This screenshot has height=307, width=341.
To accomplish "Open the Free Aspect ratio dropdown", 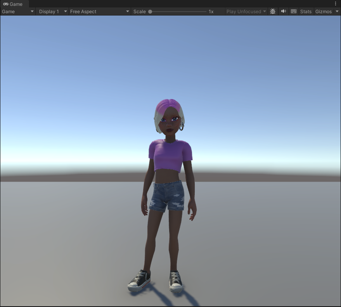I will click(x=99, y=11).
